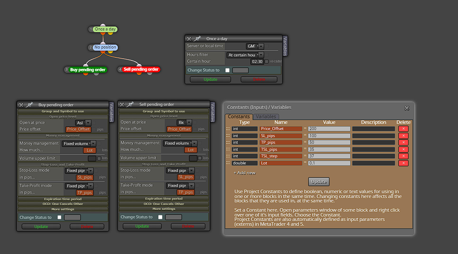Open Variables side tab of Buy pending order panel
Viewport: 458px width, 254px height.
(111, 112)
